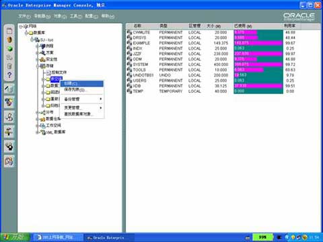Open the 工具(T) menu

(76, 16)
